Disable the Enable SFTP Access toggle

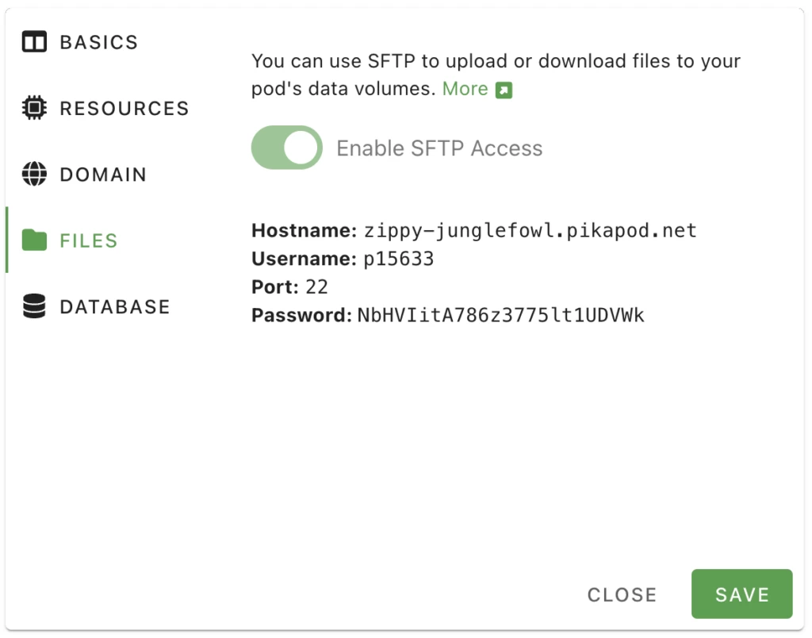pyautogui.click(x=286, y=147)
